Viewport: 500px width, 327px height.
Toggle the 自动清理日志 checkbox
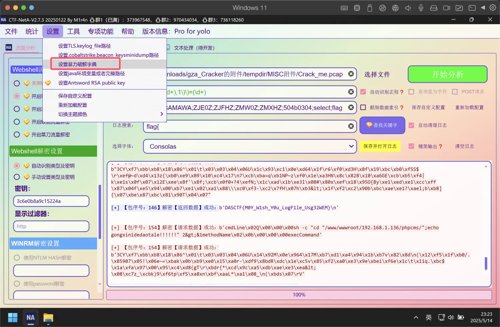click(411, 125)
